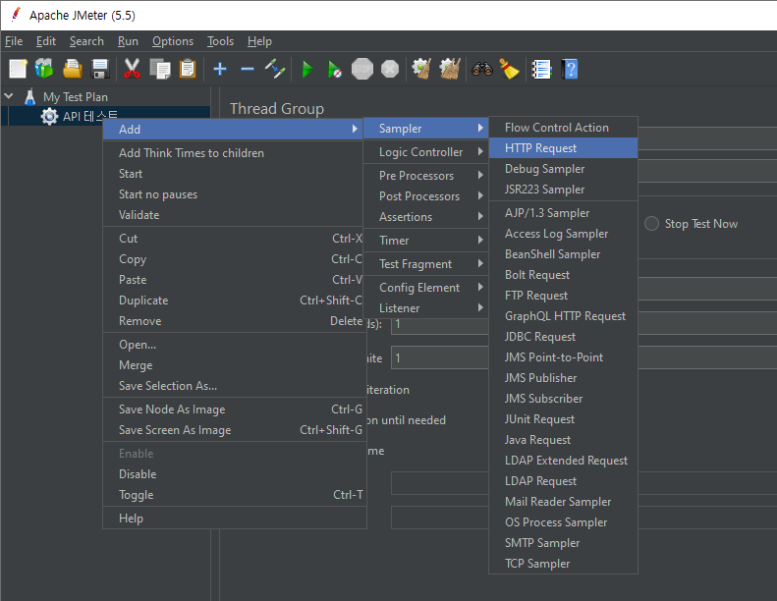Choose Debug Sampler

563,169
